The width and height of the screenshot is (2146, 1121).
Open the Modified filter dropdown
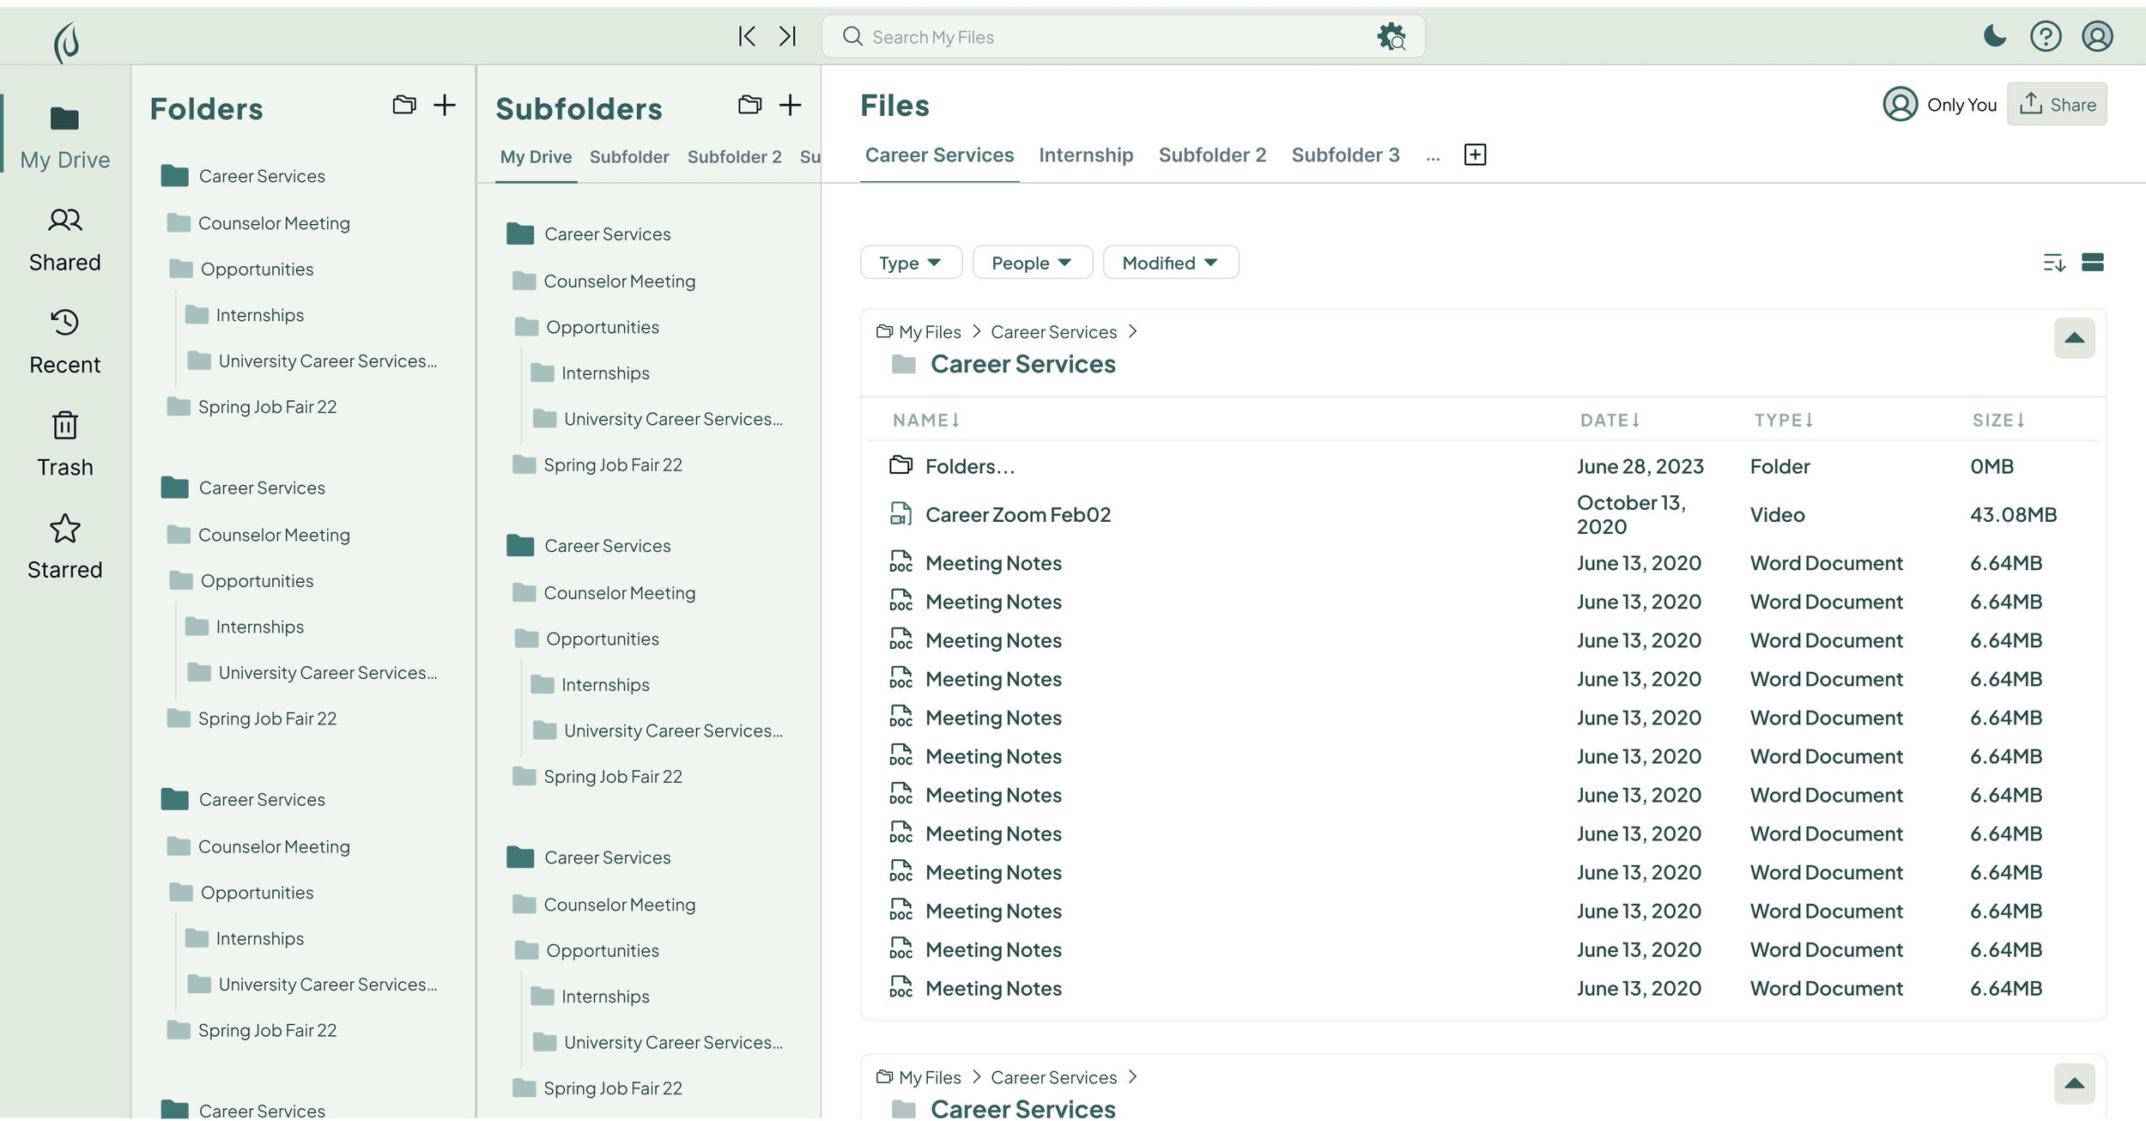click(x=1171, y=263)
